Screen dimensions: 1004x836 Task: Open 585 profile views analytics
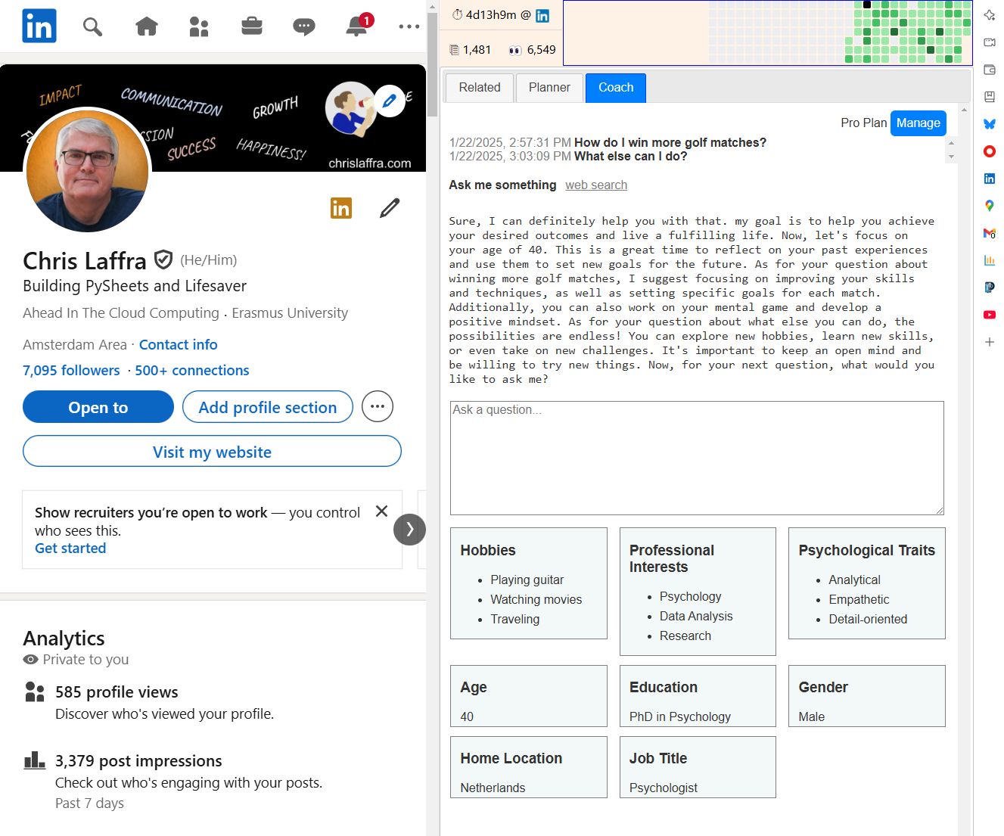(117, 692)
